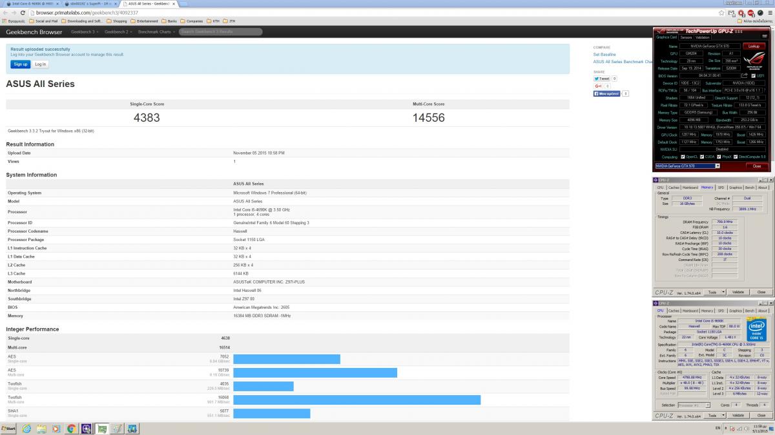Select SPD tab in CPU-Z Memory window
775x435 pixels.
point(721,188)
